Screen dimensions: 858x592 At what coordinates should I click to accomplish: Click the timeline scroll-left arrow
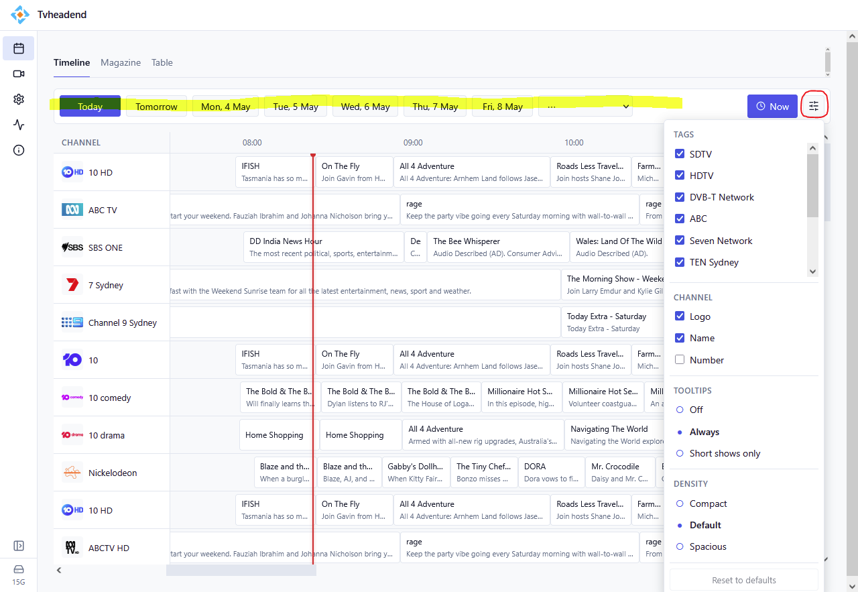(x=59, y=570)
